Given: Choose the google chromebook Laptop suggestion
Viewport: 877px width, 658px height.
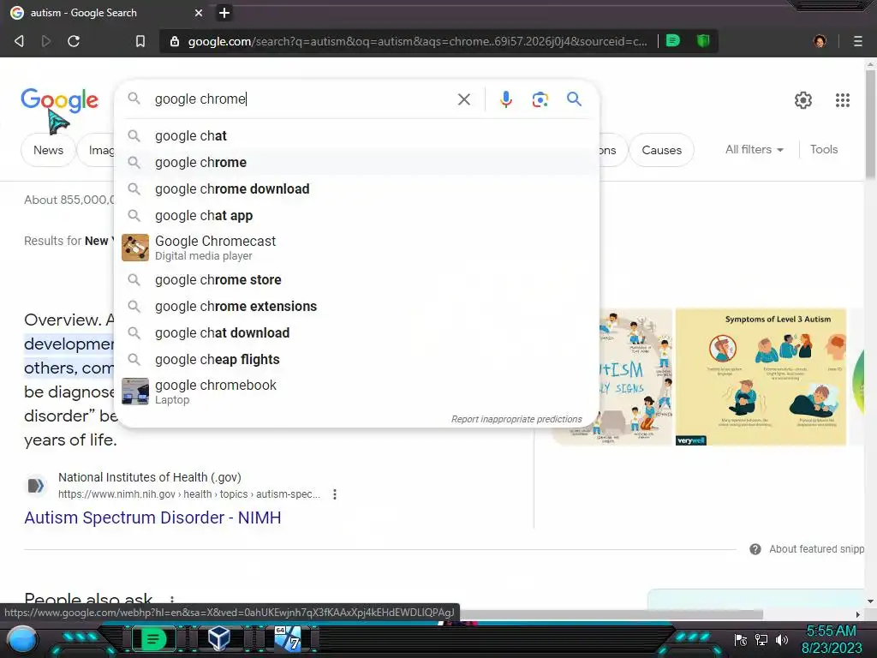Looking at the screenshot, I should click(x=357, y=392).
